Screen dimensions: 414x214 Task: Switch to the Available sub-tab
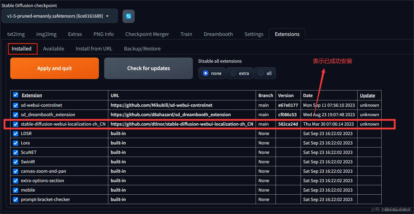54,49
